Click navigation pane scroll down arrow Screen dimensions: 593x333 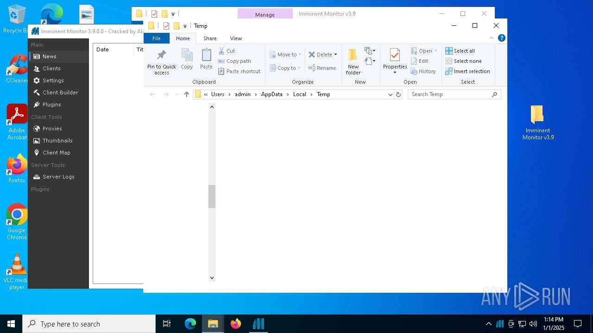[x=212, y=278]
